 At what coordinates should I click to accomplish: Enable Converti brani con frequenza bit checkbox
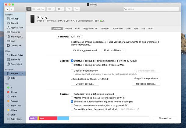(x=72, y=109)
